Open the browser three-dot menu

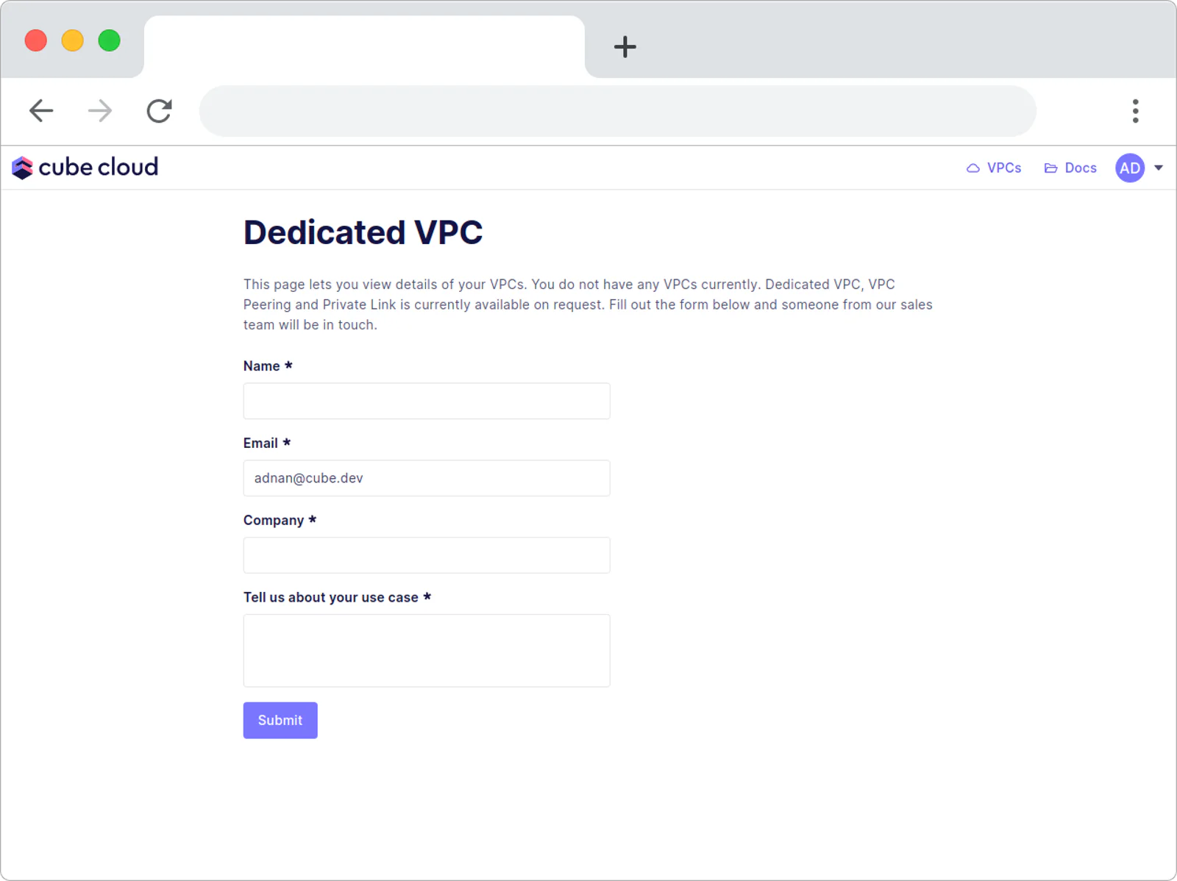pos(1135,111)
